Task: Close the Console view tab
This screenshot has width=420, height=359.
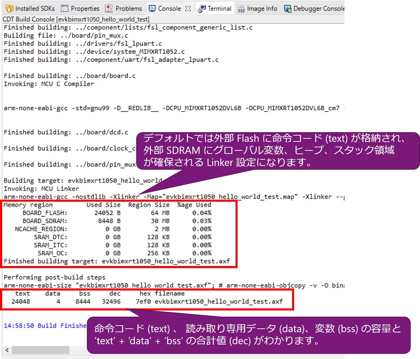Action: click(188, 9)
